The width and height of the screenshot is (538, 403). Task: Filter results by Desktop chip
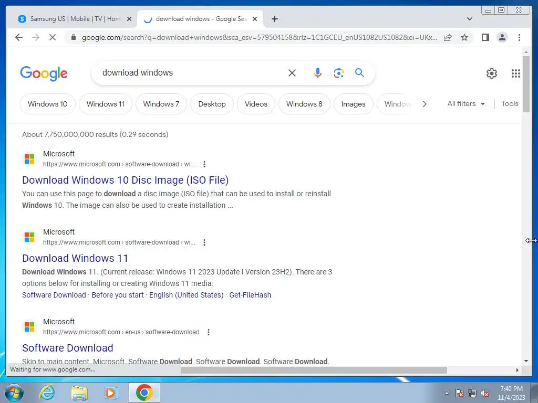212,104
